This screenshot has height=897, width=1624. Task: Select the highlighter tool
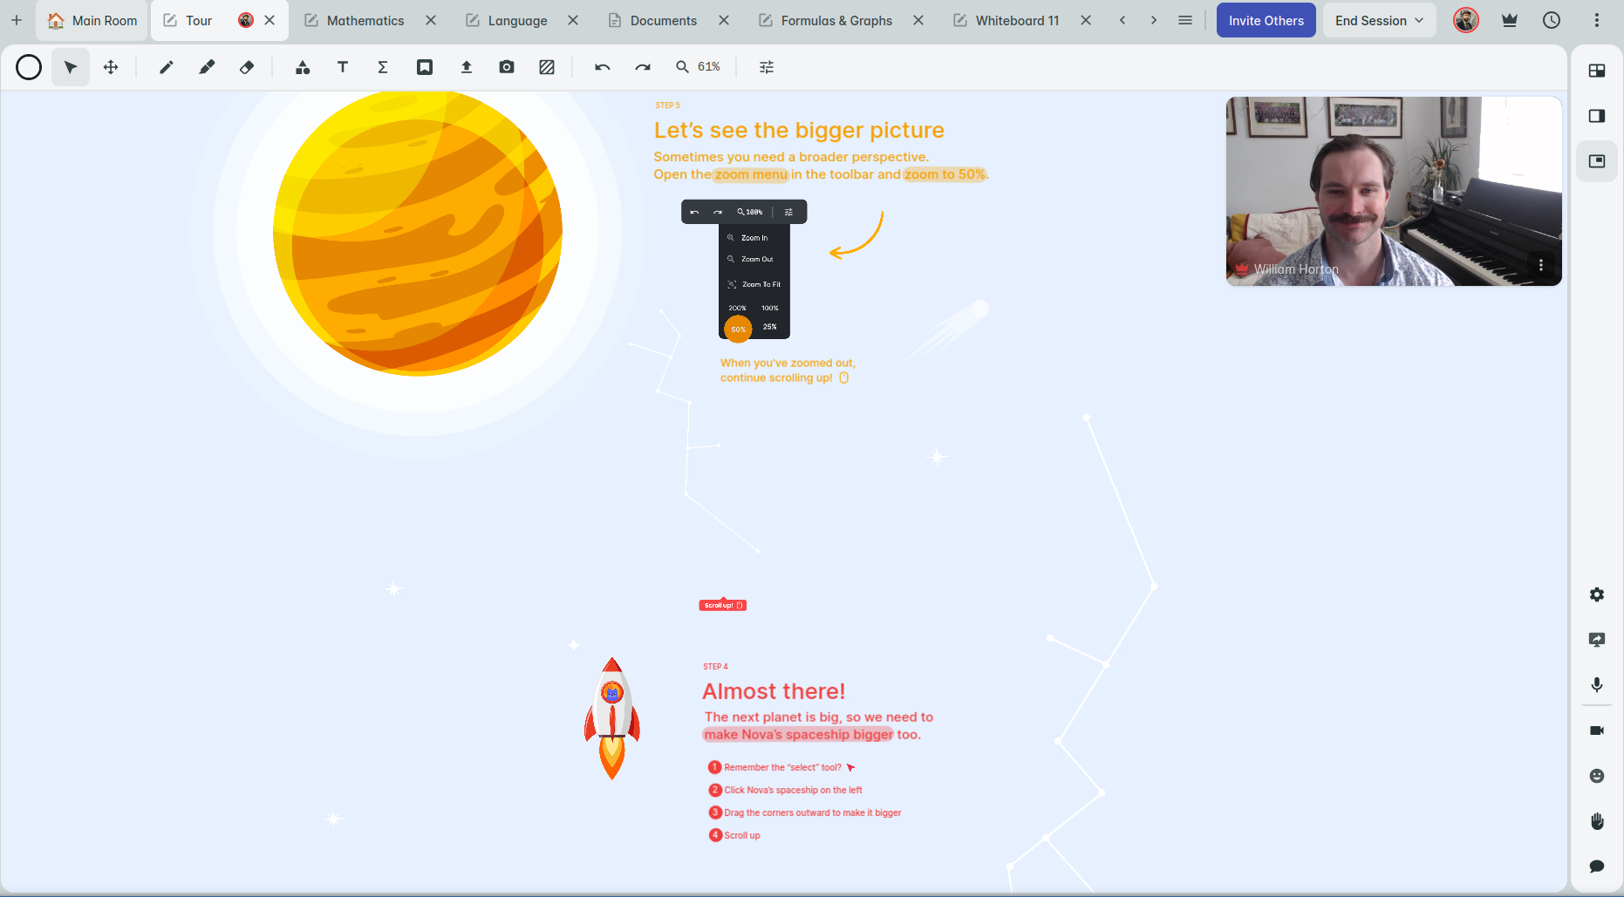[207, 67]
